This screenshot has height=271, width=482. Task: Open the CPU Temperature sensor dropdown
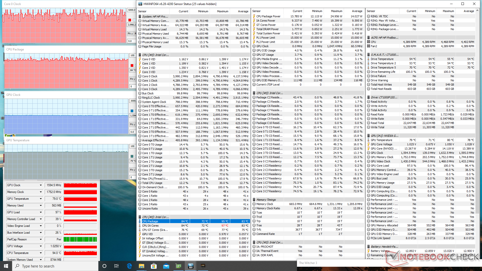point(41,253)
